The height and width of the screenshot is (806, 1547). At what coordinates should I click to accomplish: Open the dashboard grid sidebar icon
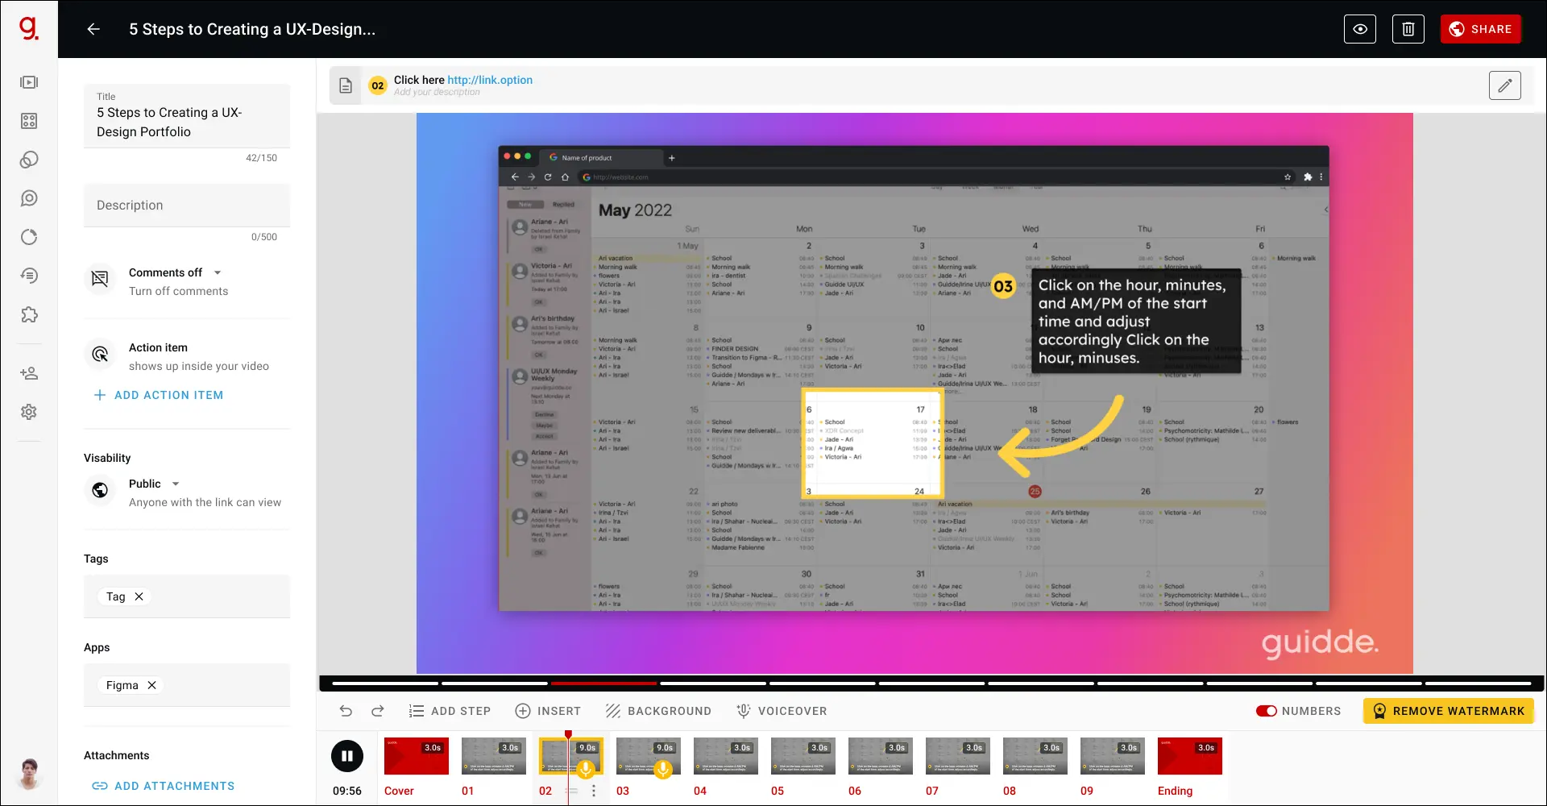point(29,121)
